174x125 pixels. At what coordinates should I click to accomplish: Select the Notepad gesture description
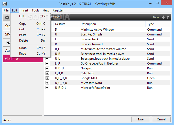coord(86,68)
